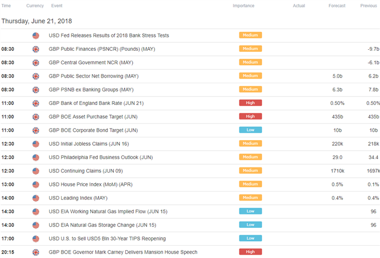Click US flag beside 30-Year TIPS Reopening
The width and height of the screenshot is (380, 258).
pos(36,238)
